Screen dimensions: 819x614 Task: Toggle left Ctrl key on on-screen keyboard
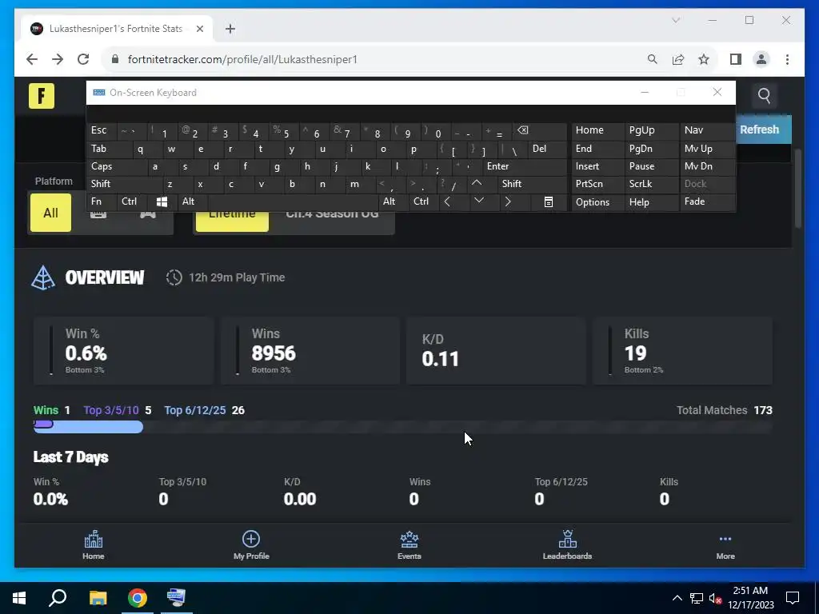point(133,202)
